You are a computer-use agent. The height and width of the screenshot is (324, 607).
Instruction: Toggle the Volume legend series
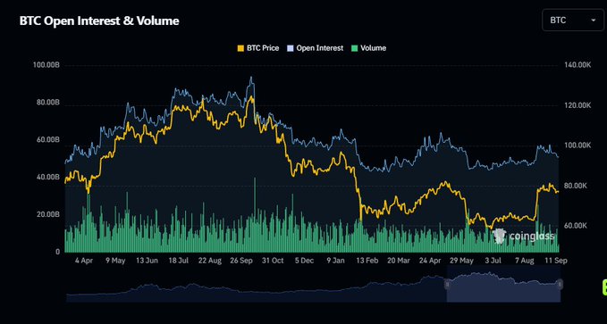point(368,48)
